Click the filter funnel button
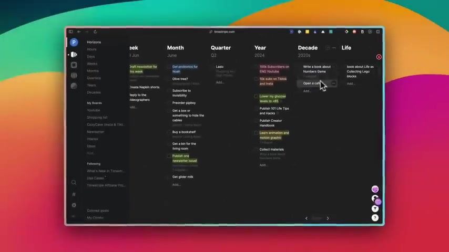449x252 pixels. (x=375, y=208)
